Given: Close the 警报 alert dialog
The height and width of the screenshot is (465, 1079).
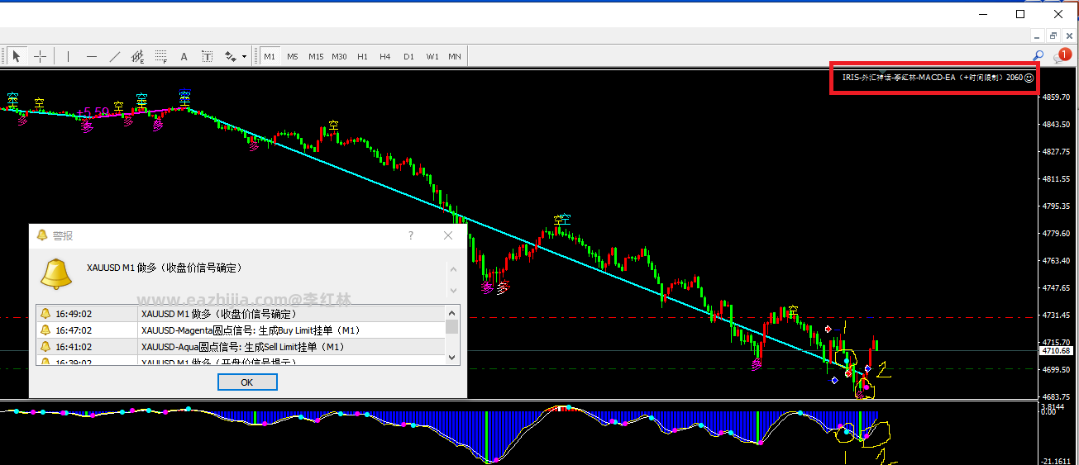Looking at the screenshot, I should pos(448,235).
